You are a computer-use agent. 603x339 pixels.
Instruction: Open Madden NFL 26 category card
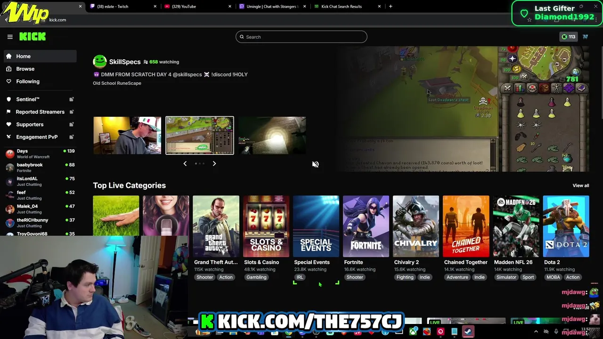click(x=515, y=226)
